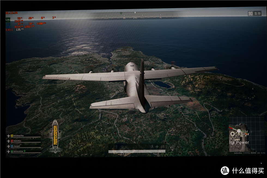Click the plane icon beside MJCGKest19xx
This screenshot has height=178, width=267.
8,136
